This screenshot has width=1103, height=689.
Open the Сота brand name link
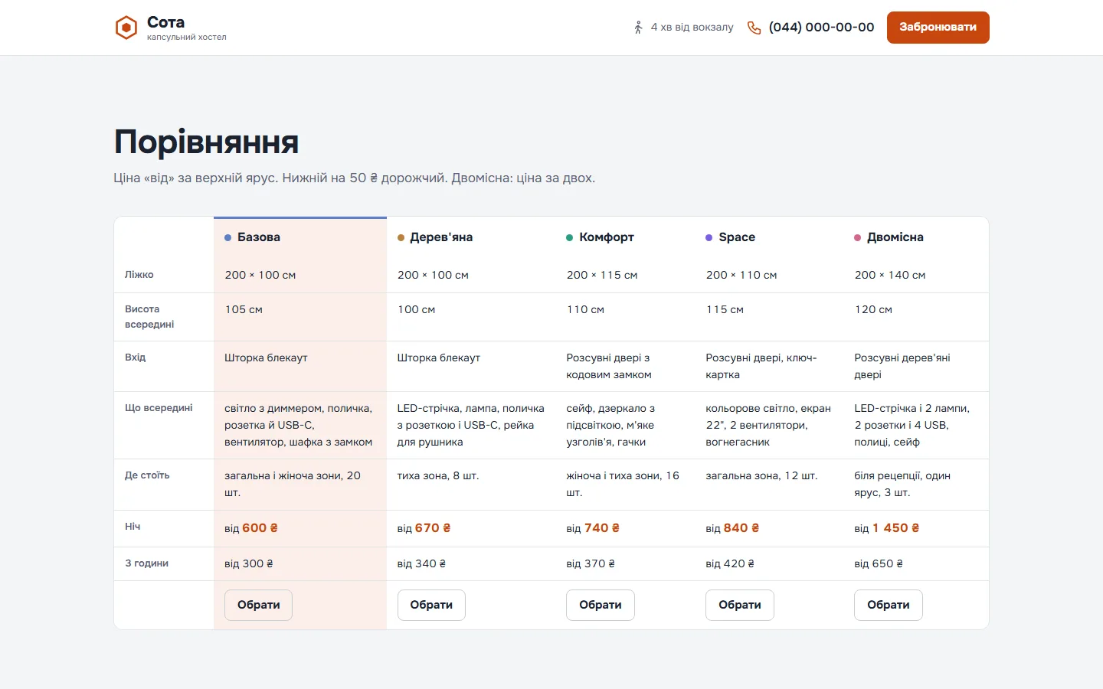[165, 22]
